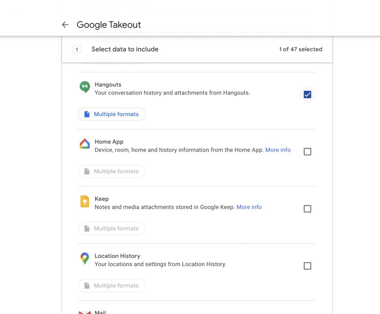
Task: Check the Home App checkbox
Action: tap(307, 152)
